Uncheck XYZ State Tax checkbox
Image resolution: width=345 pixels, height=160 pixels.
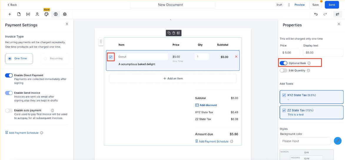tap(284, 95)
